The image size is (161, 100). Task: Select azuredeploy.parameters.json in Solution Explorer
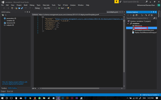[x=144, y=30]
